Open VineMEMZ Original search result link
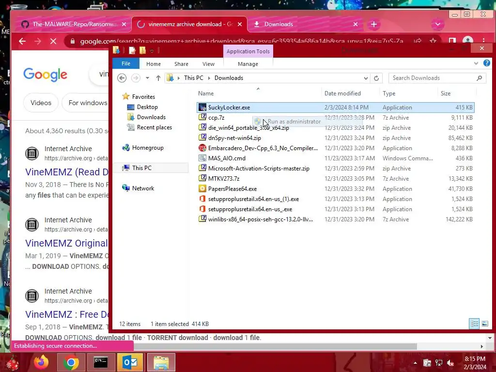496x372 pixels. pyautogui.click(x=66, y=243)
